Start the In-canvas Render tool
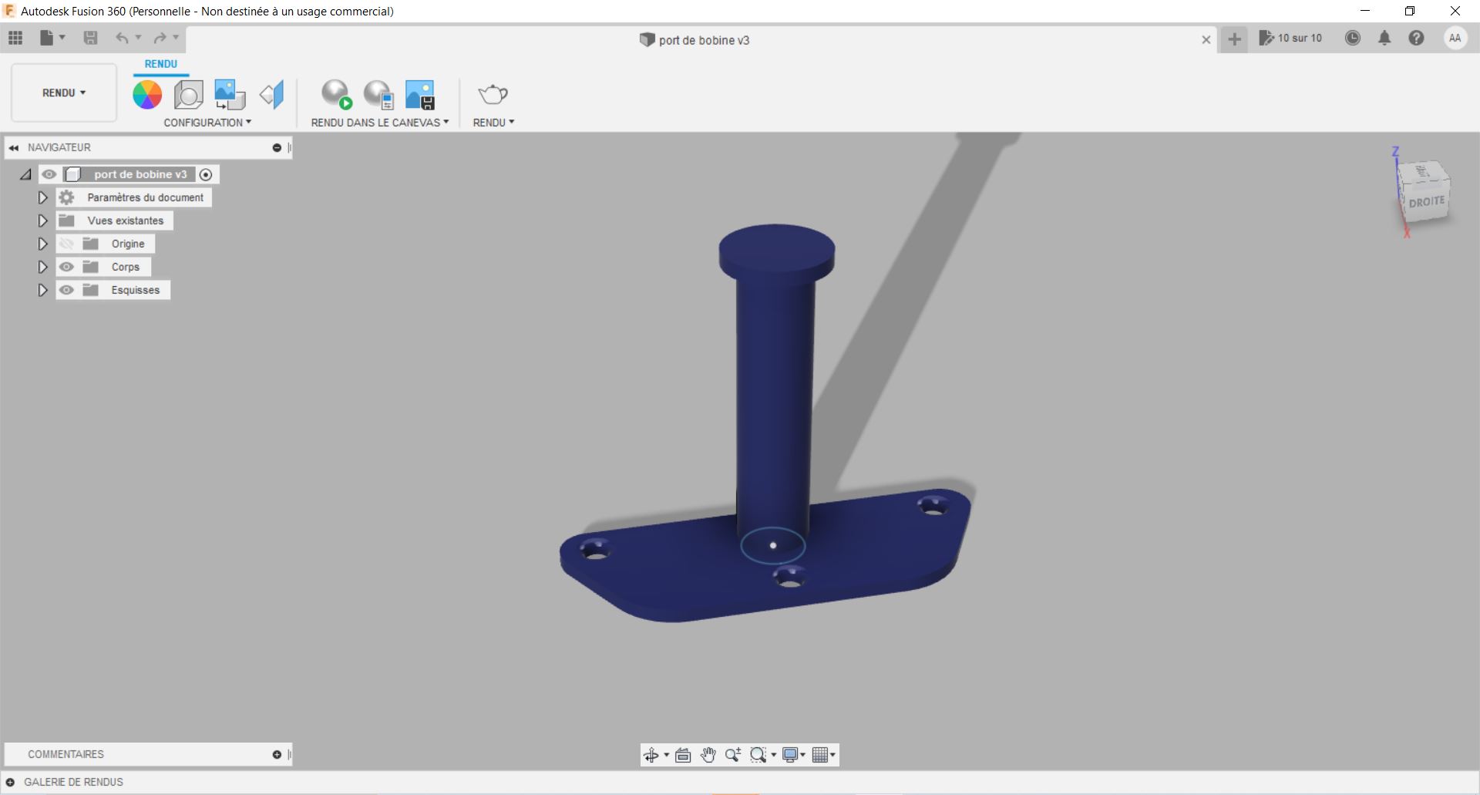 tap(336, 95)
